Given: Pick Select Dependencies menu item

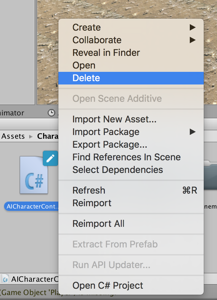Looking at the screenshot, I should click(118, 170).
